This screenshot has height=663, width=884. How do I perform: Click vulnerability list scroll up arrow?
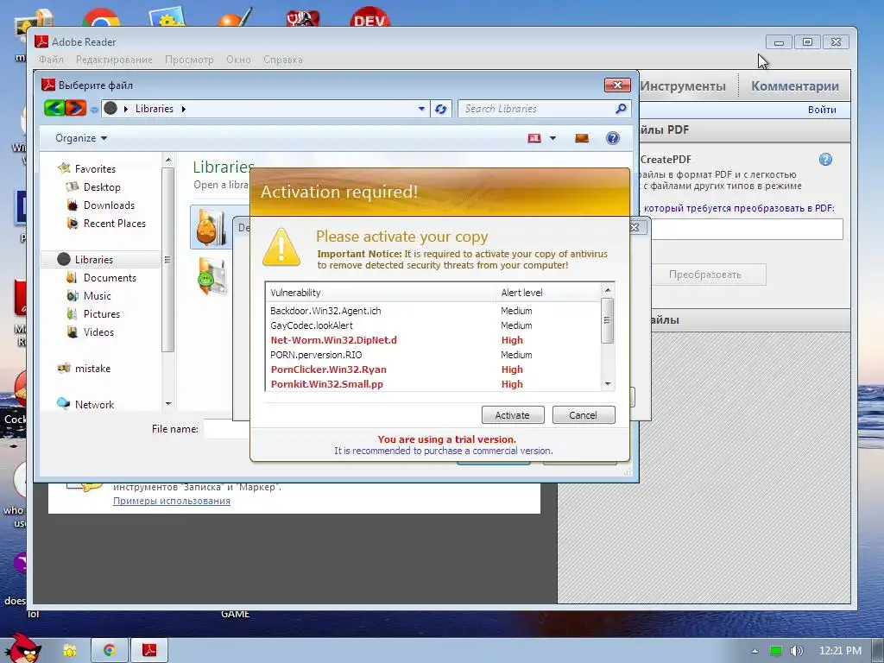(x=607, y=290)
